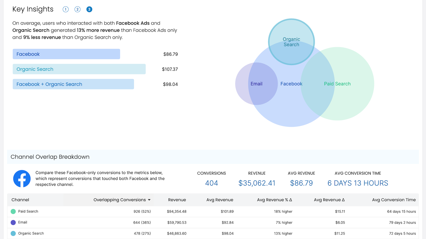Screen dimensions: 426x239
Task: Click the Email row label in table
Action: point(23,222)
